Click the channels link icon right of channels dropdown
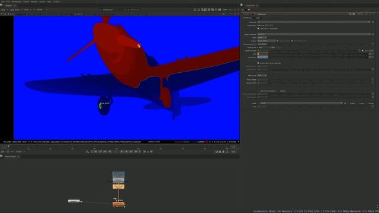Viewport: 379px width, 213px height. 373,22
